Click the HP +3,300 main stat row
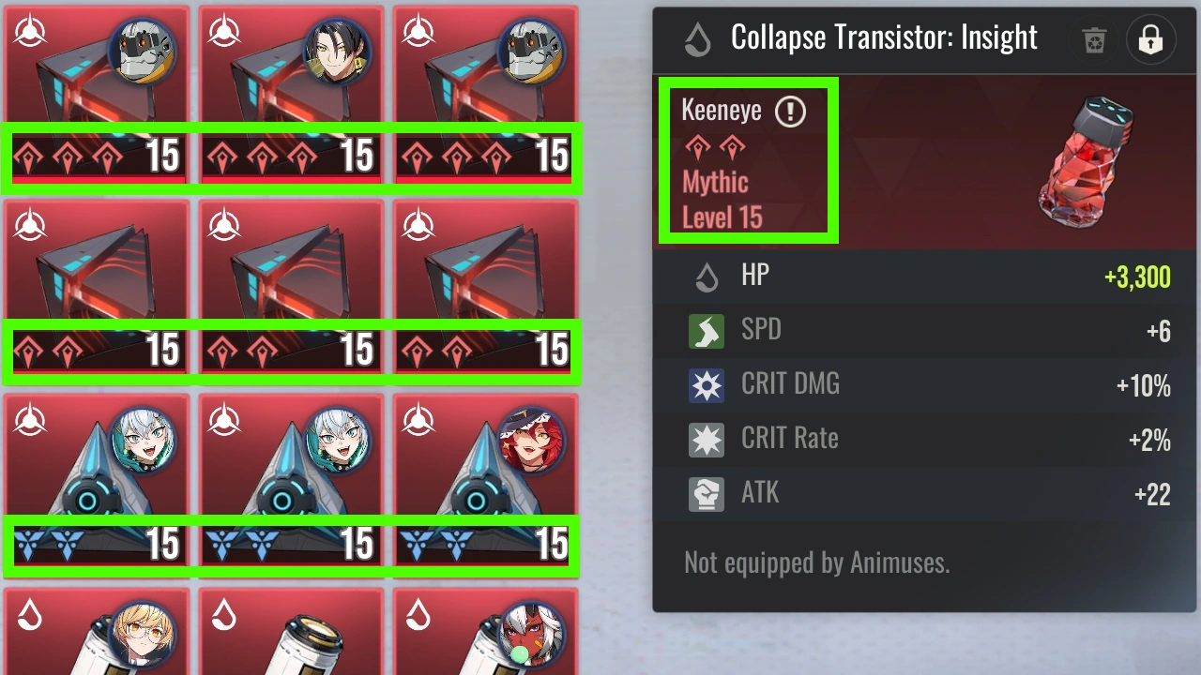Image resolution: width=1201 pixels, height=675 pixels. [x=924, y=277]
